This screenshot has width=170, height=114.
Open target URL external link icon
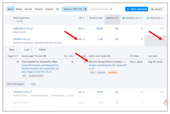click(x=93, y=69)
